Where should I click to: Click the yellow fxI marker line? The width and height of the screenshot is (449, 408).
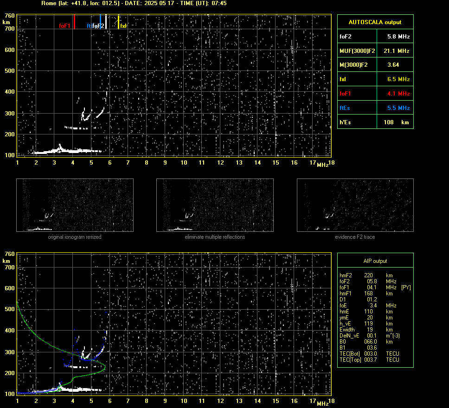click(119, 22)
